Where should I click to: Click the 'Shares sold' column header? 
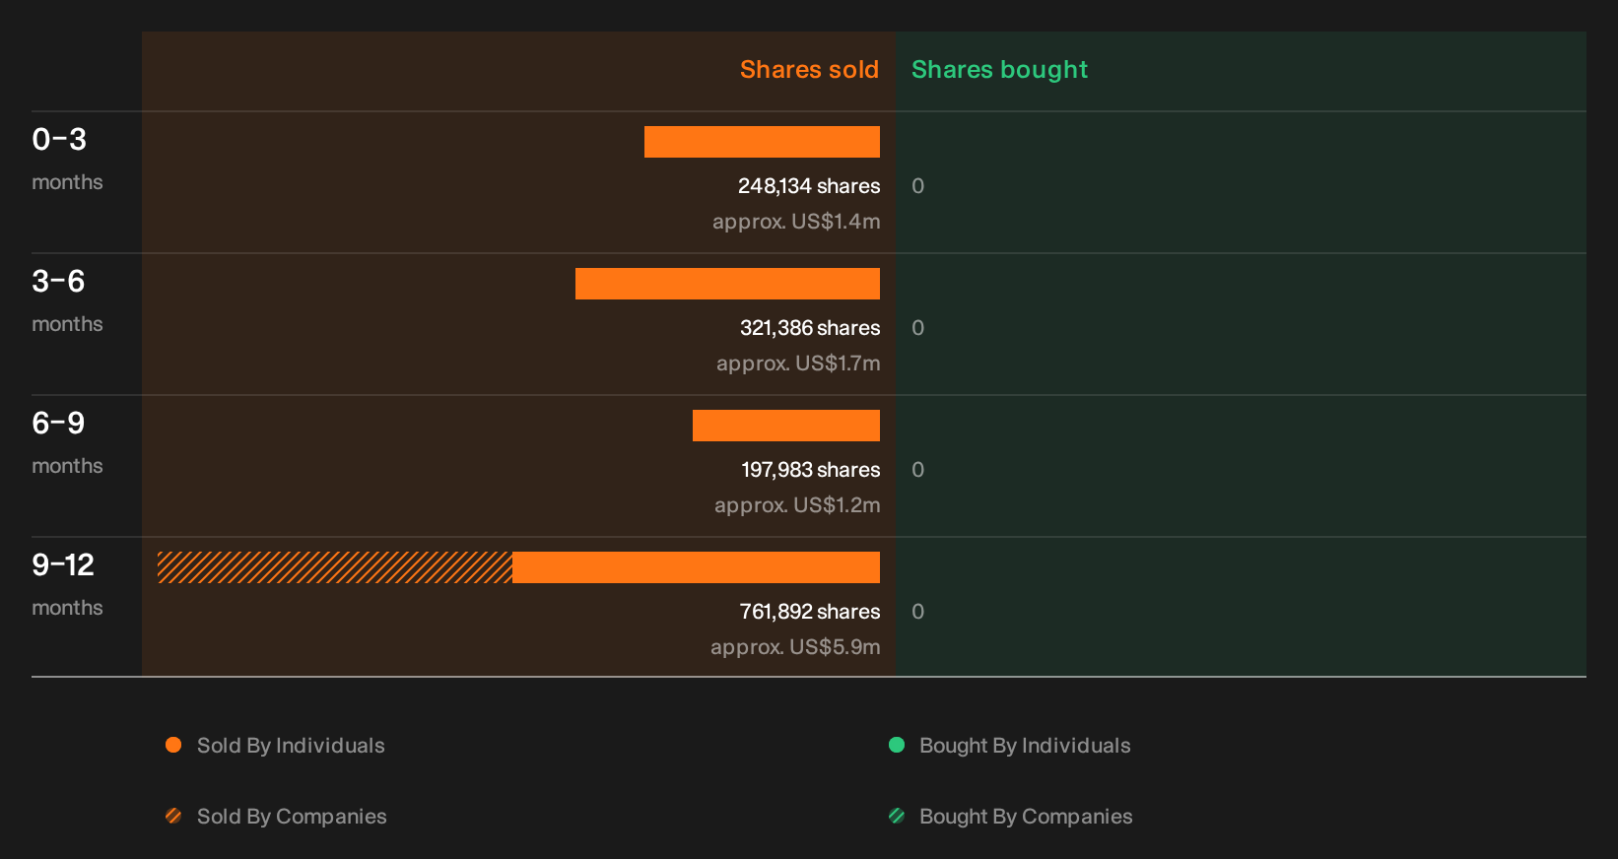tap(809, 70)
